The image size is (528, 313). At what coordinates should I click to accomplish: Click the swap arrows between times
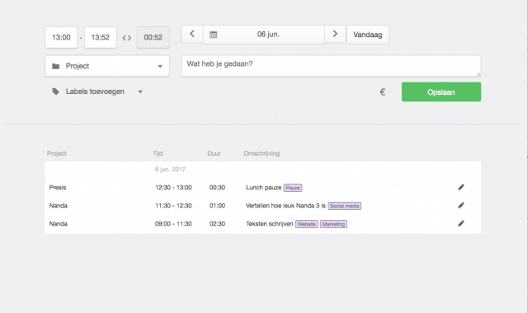coord(126,38)
